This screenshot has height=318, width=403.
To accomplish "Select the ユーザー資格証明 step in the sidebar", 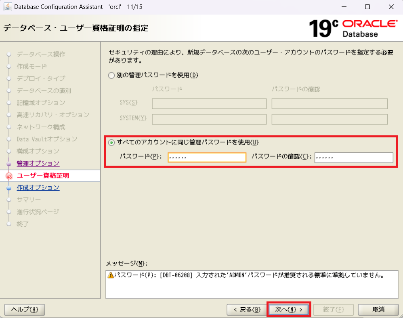I will pos(43,175).
